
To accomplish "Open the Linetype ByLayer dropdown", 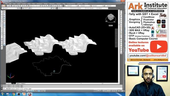I will coord(78,8).
